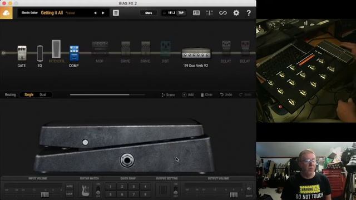
Task: Click the signal chain horizontal scrollbar
Action: (x=100, y=94)
